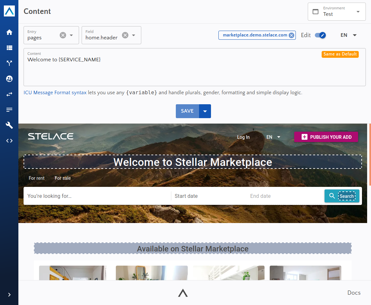The width and height of the screenshot is (371, 305).
Task: Open the EN language dropdown in editor
Action: (348, 35)
